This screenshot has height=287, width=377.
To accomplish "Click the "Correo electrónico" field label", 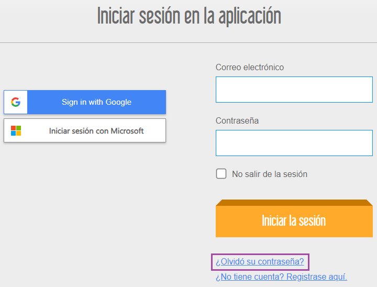I will point(250,67).
